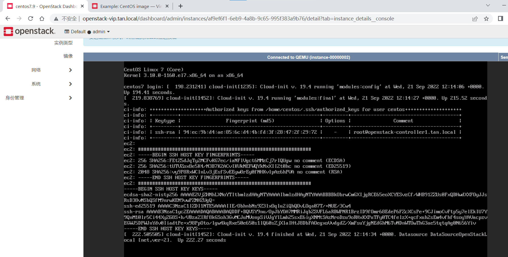This screenshot has height=257, width=508.
Task: Open the Default admin project dropdown
Action: tap(87, 32)
